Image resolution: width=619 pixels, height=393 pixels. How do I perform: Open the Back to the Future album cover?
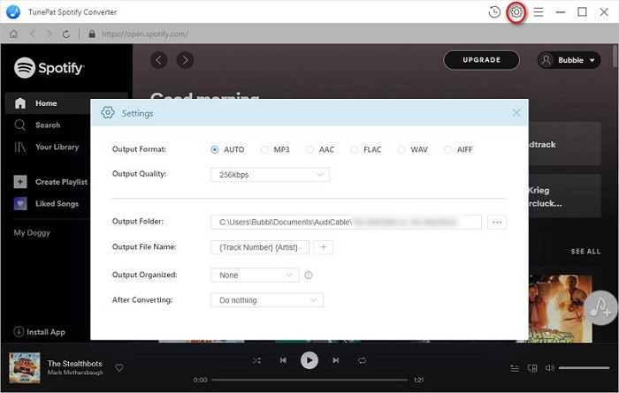561,308
